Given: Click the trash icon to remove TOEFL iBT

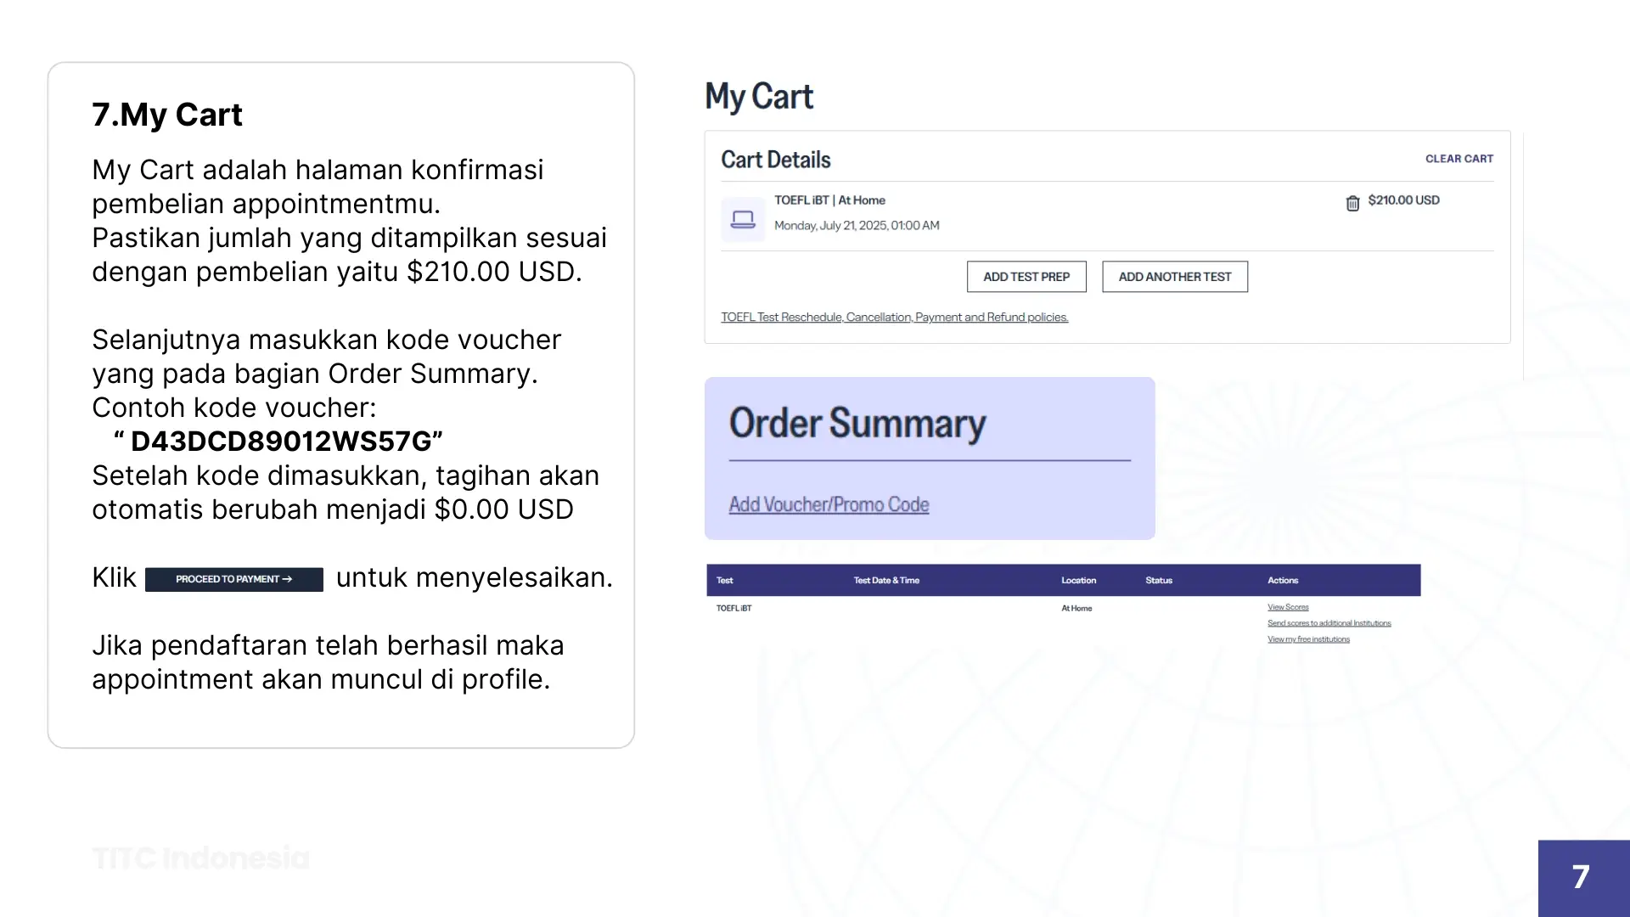Looking at the screenshot, I should 1352,203.
